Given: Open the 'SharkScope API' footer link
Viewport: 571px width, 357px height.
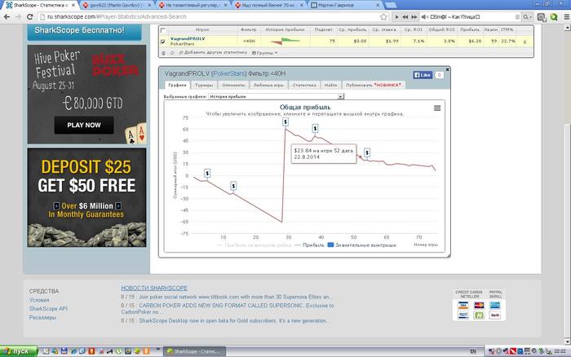Looking at the screenshot, I should coord(48,309).
